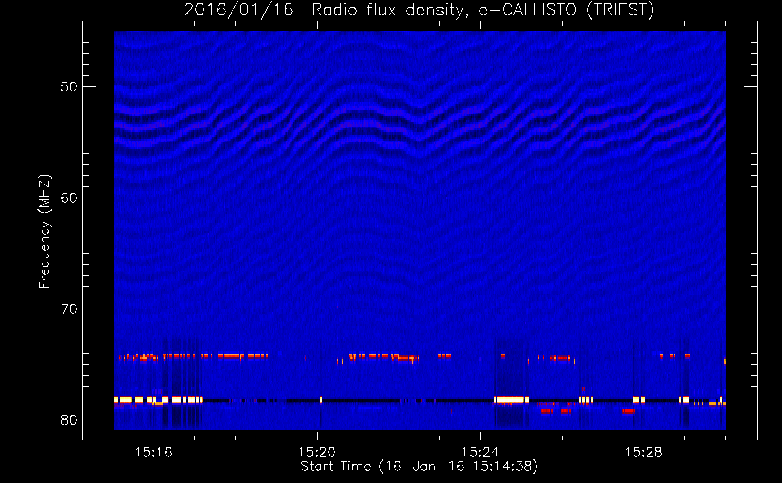782x483 pixels.
Task: Click the '50' frequency tick label
Action: coord(69,87)
